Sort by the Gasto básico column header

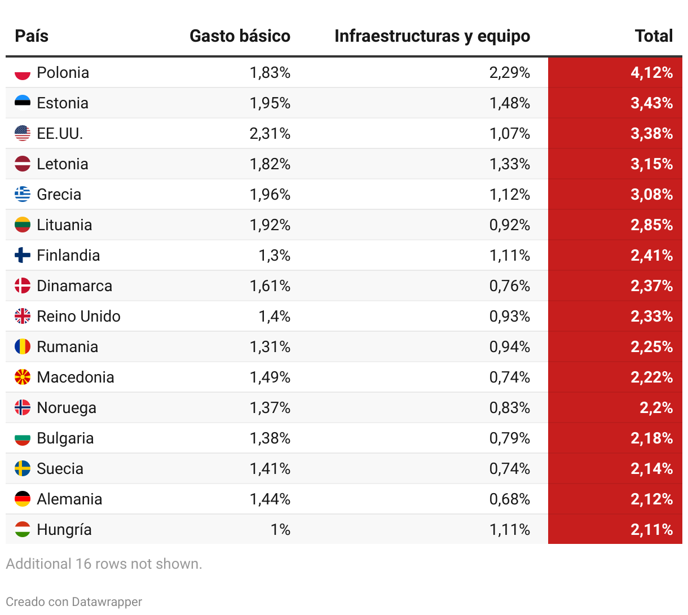coord(240,36)
